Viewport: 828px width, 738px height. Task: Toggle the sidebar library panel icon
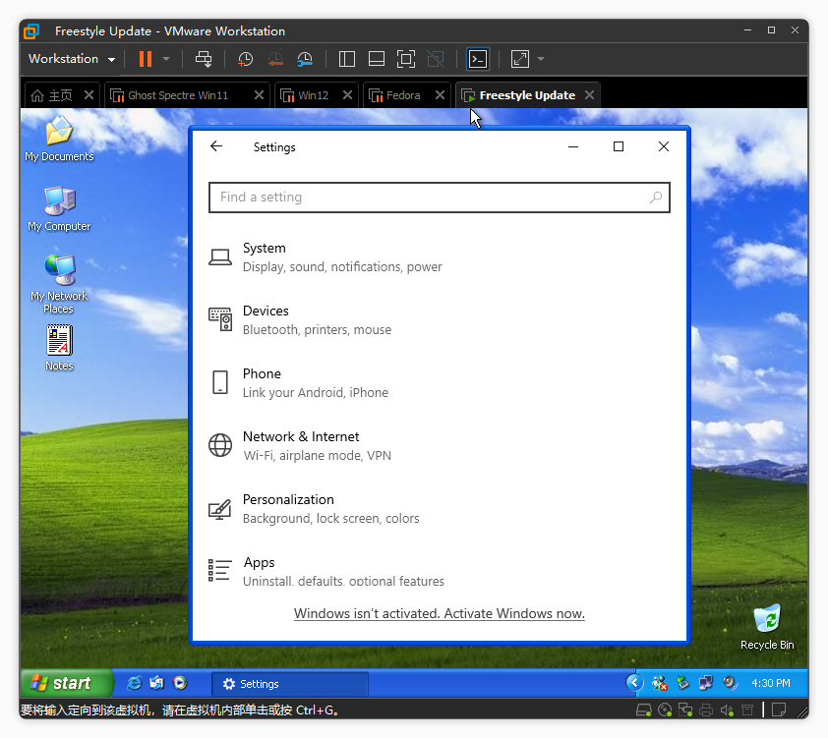click(346, 59)
